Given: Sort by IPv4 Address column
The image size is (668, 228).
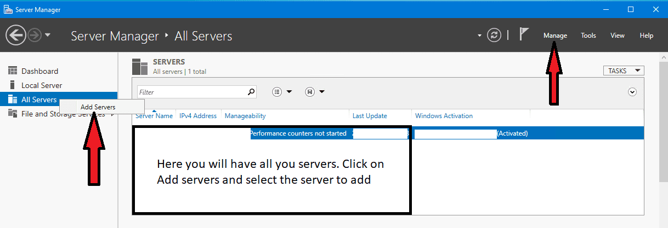Looking at the screenshot, I should [x=198, y=116].
